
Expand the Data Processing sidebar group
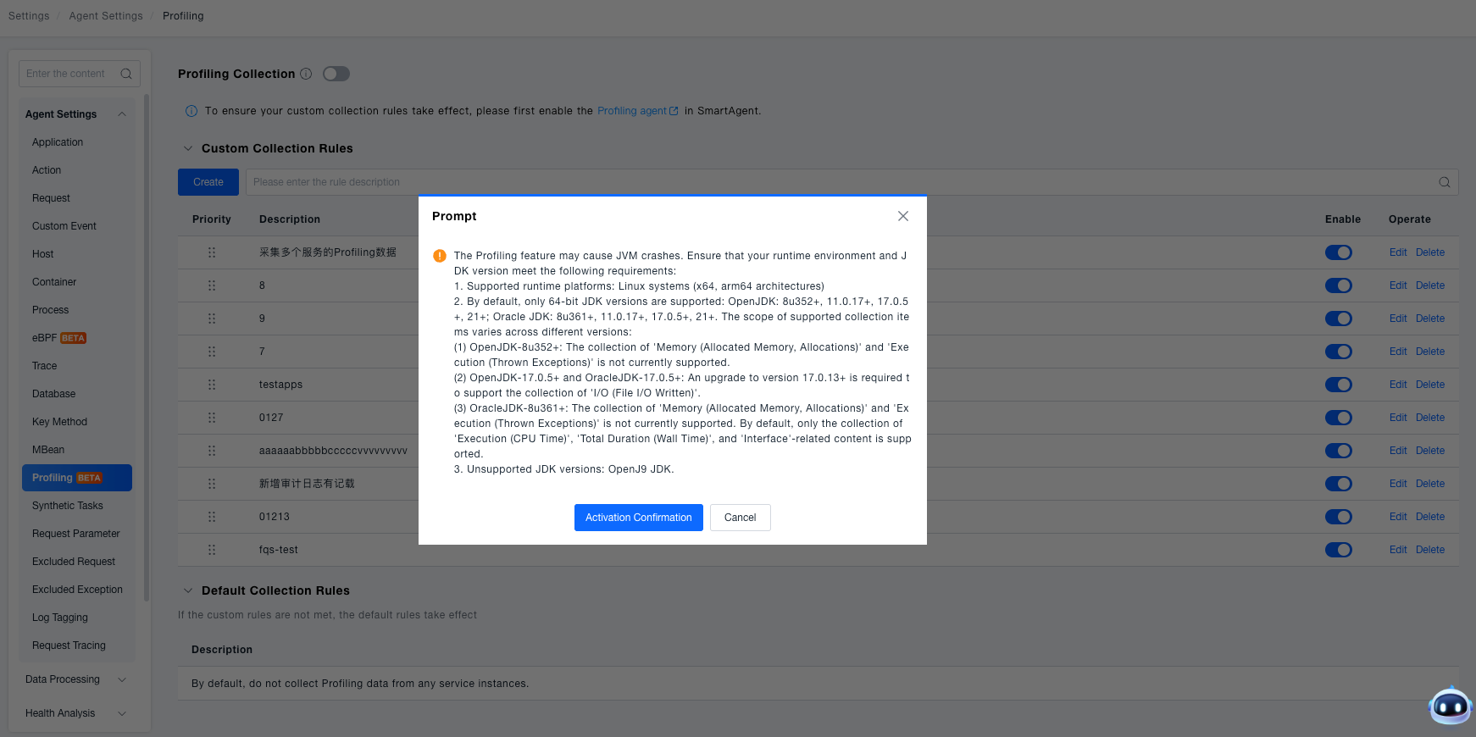pyautogui.click(x=122, y=679)
